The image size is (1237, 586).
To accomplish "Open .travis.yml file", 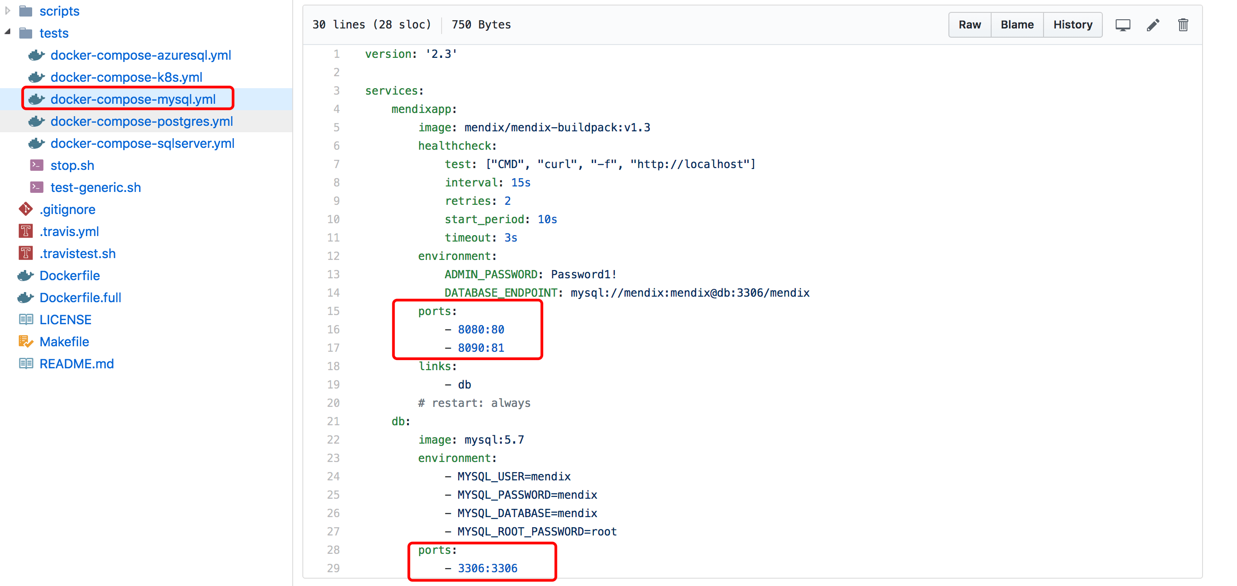I will click(69, 232).
